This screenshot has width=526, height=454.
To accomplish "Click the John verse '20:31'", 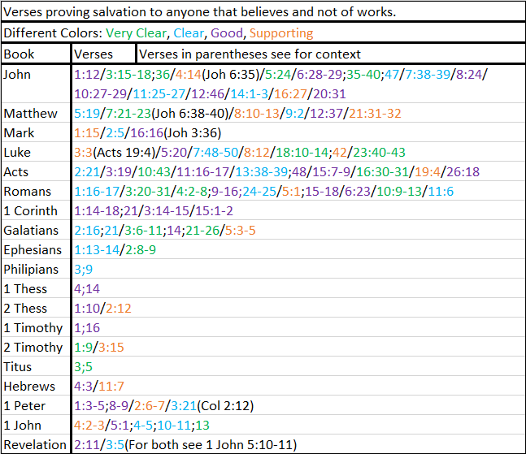I will pyautogui.click(x=329, y=94).
